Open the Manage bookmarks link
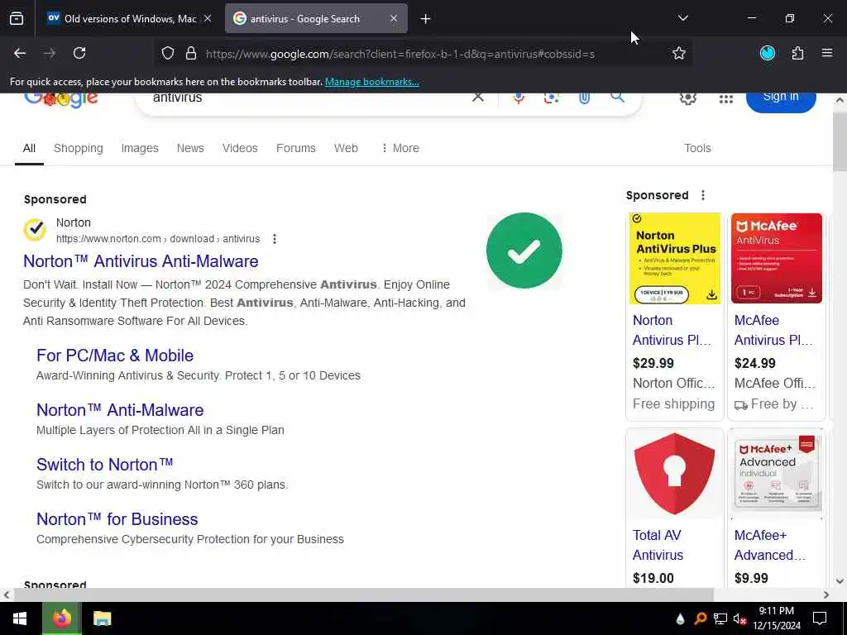The image size is (847, 635). (371, 82)
